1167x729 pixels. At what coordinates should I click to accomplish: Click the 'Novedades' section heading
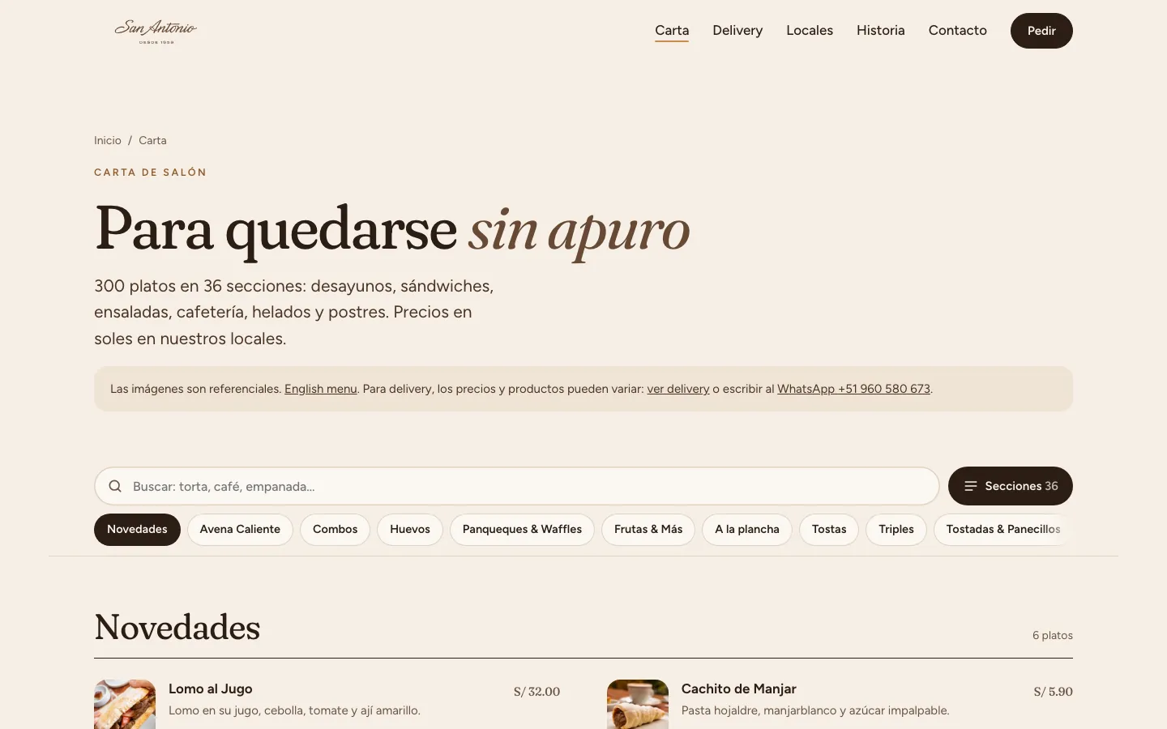tap(177, 628)
